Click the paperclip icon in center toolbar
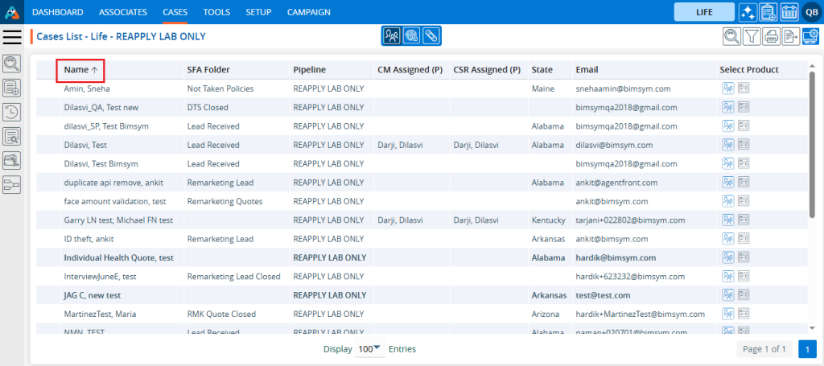This screenshot has width=824, height=366. click(431, 35)
